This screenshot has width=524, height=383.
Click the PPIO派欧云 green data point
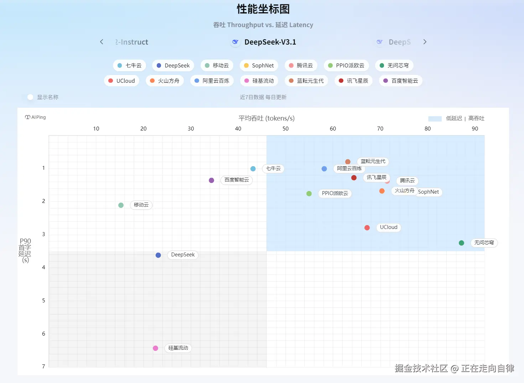point(309,194)
